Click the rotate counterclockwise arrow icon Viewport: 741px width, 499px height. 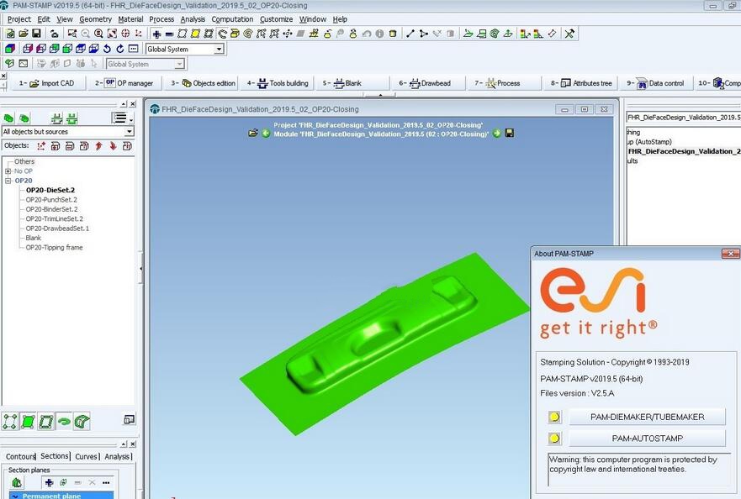click(x=107, y=49)
